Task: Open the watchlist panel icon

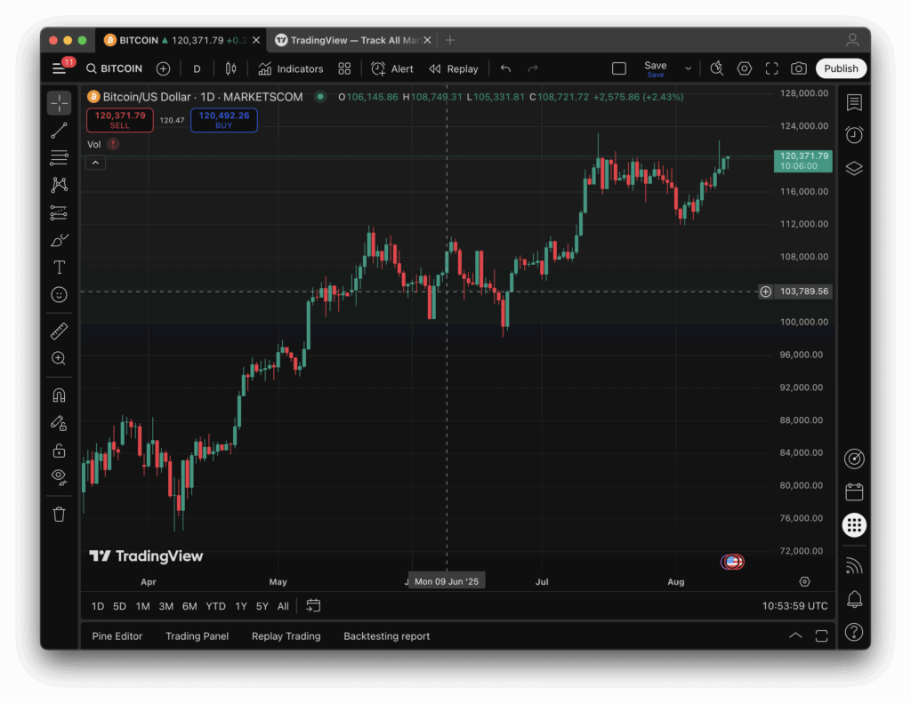Action: (854, 103)
